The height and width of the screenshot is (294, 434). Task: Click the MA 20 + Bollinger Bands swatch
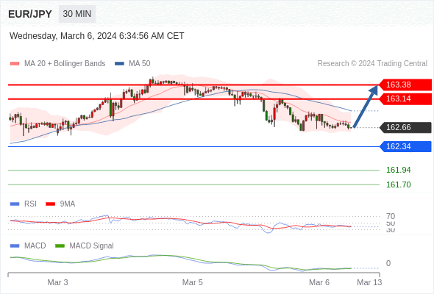[15, 64]
